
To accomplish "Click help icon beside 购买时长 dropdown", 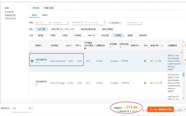I will pyautogui.click(x=33, y=108).
